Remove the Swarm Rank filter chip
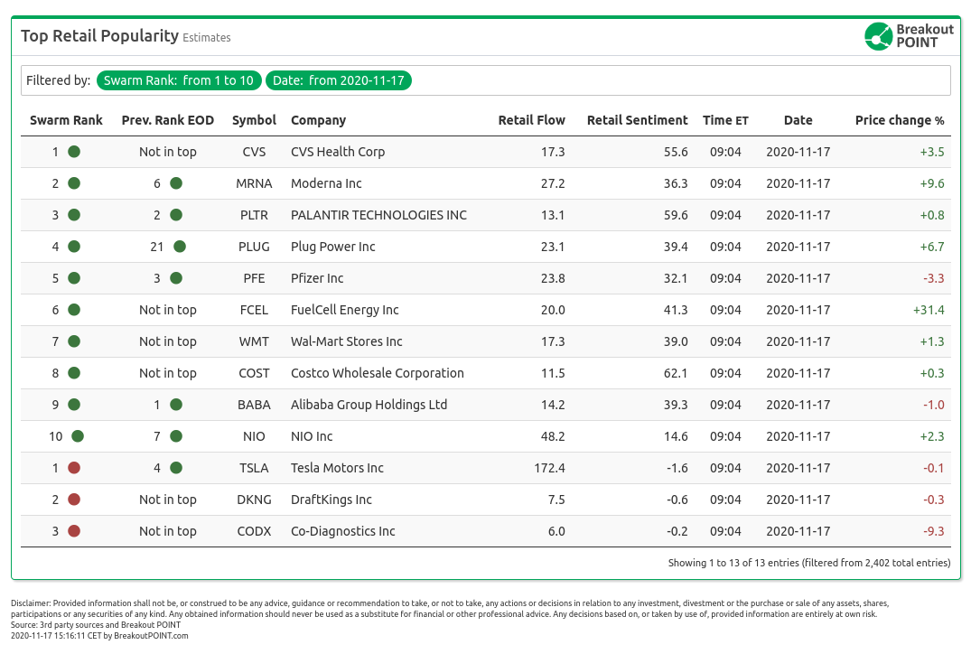Viewport: 971px width, 654px height. pos(179,80)
